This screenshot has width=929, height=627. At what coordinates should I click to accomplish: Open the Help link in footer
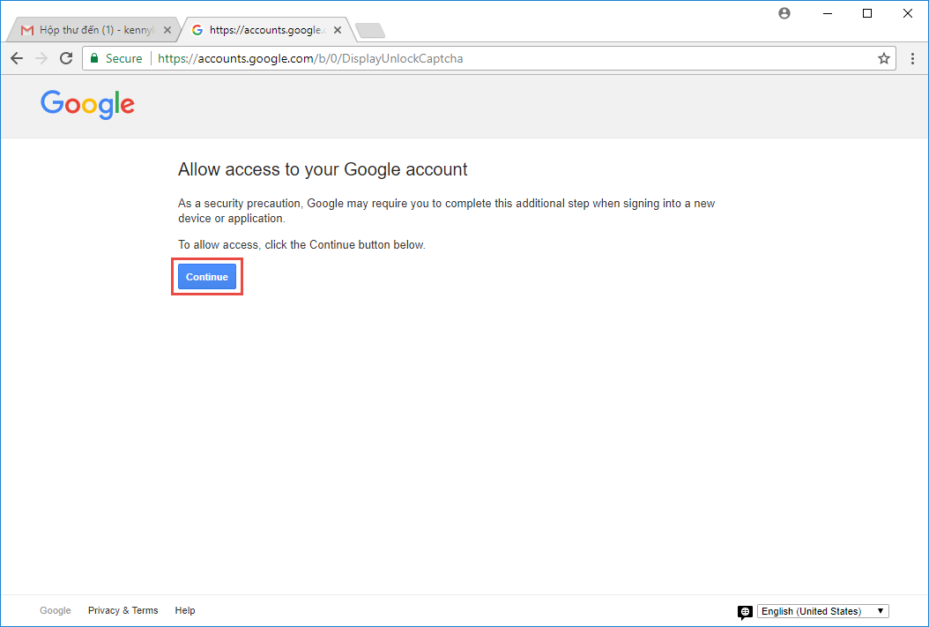coord(185,610)
